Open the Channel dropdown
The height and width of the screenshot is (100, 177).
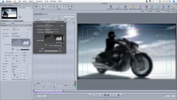coord(20,66)
